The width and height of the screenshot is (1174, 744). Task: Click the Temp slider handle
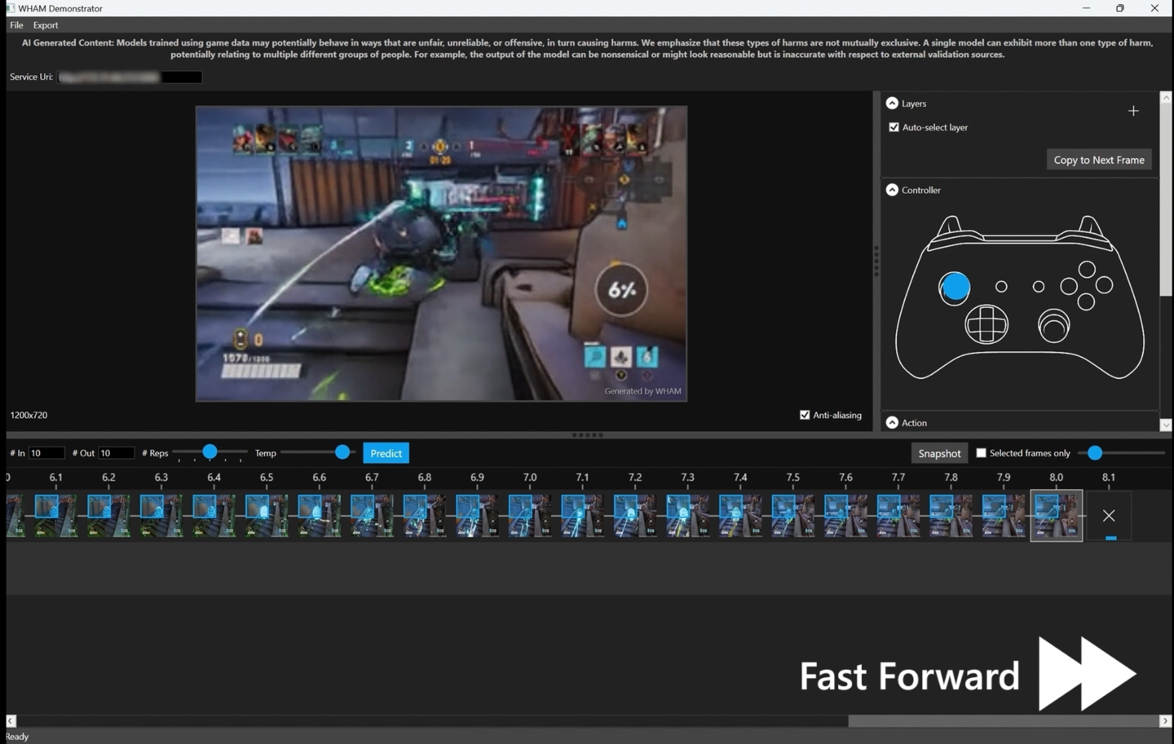pyautogui.click(x=342, y=451)
